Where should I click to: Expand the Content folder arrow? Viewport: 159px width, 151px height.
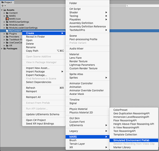coord(4,13)
